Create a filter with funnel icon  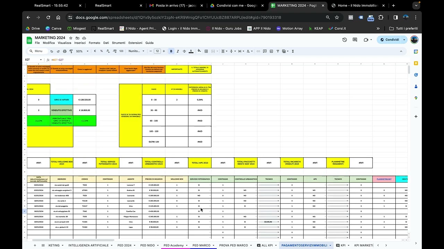(277, 51)
